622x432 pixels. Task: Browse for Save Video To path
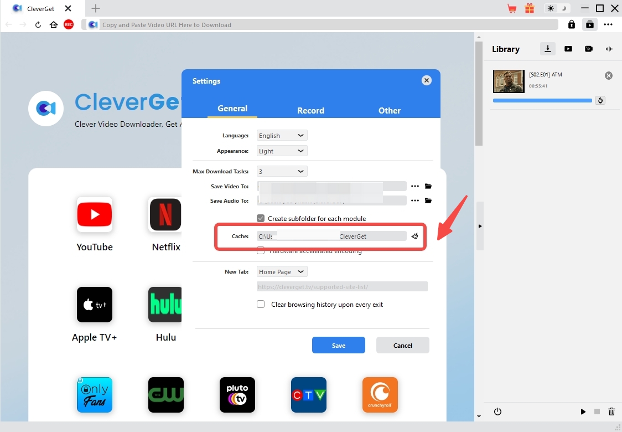[415, 186]
